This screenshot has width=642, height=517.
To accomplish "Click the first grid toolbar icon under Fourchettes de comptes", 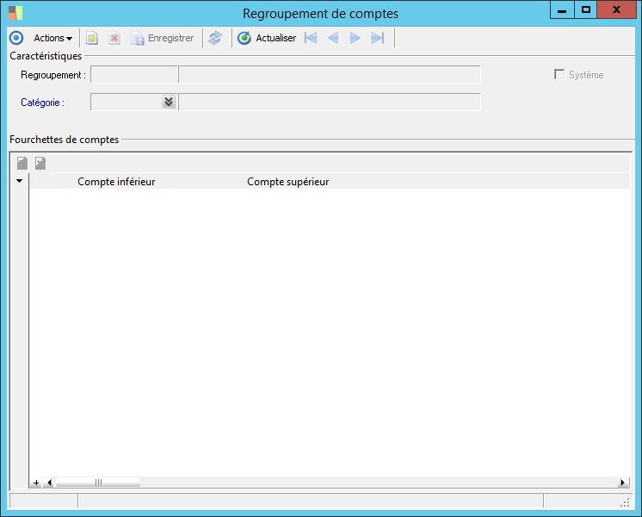I will pos(22,163).
